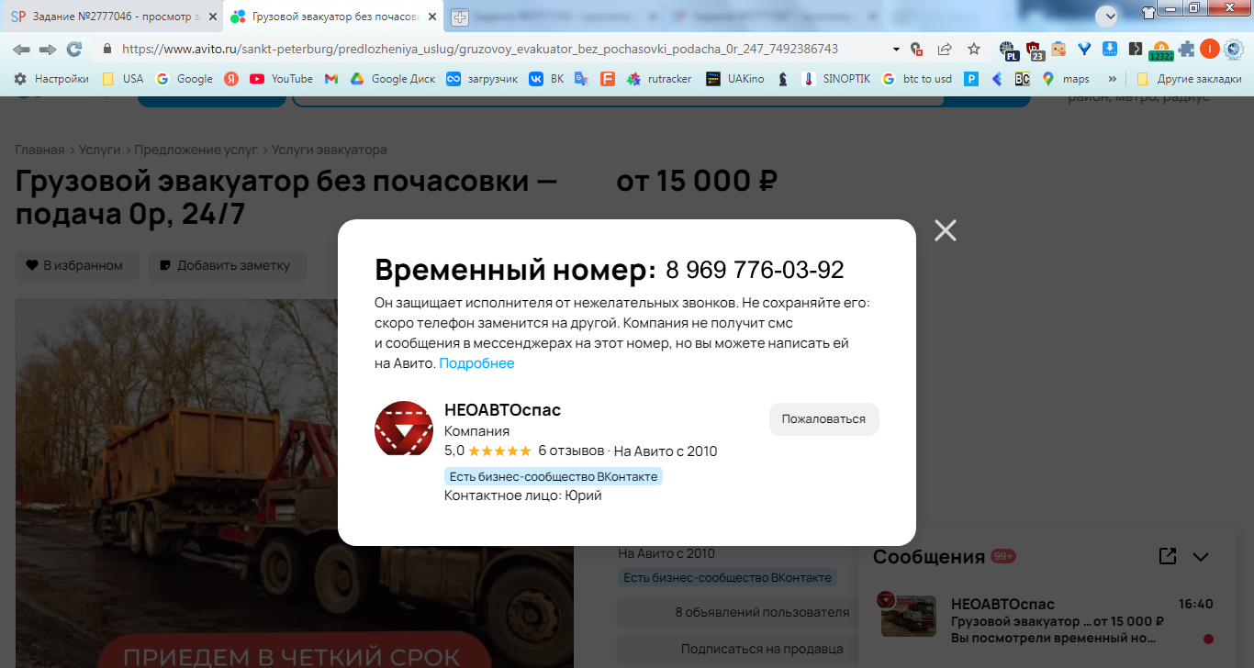Go back to previous page
The width and height of the screenshot is (1254, 668).
tap(21, 49)
